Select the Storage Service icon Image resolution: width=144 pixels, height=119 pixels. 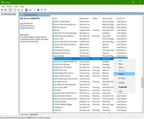coord(53,81)
